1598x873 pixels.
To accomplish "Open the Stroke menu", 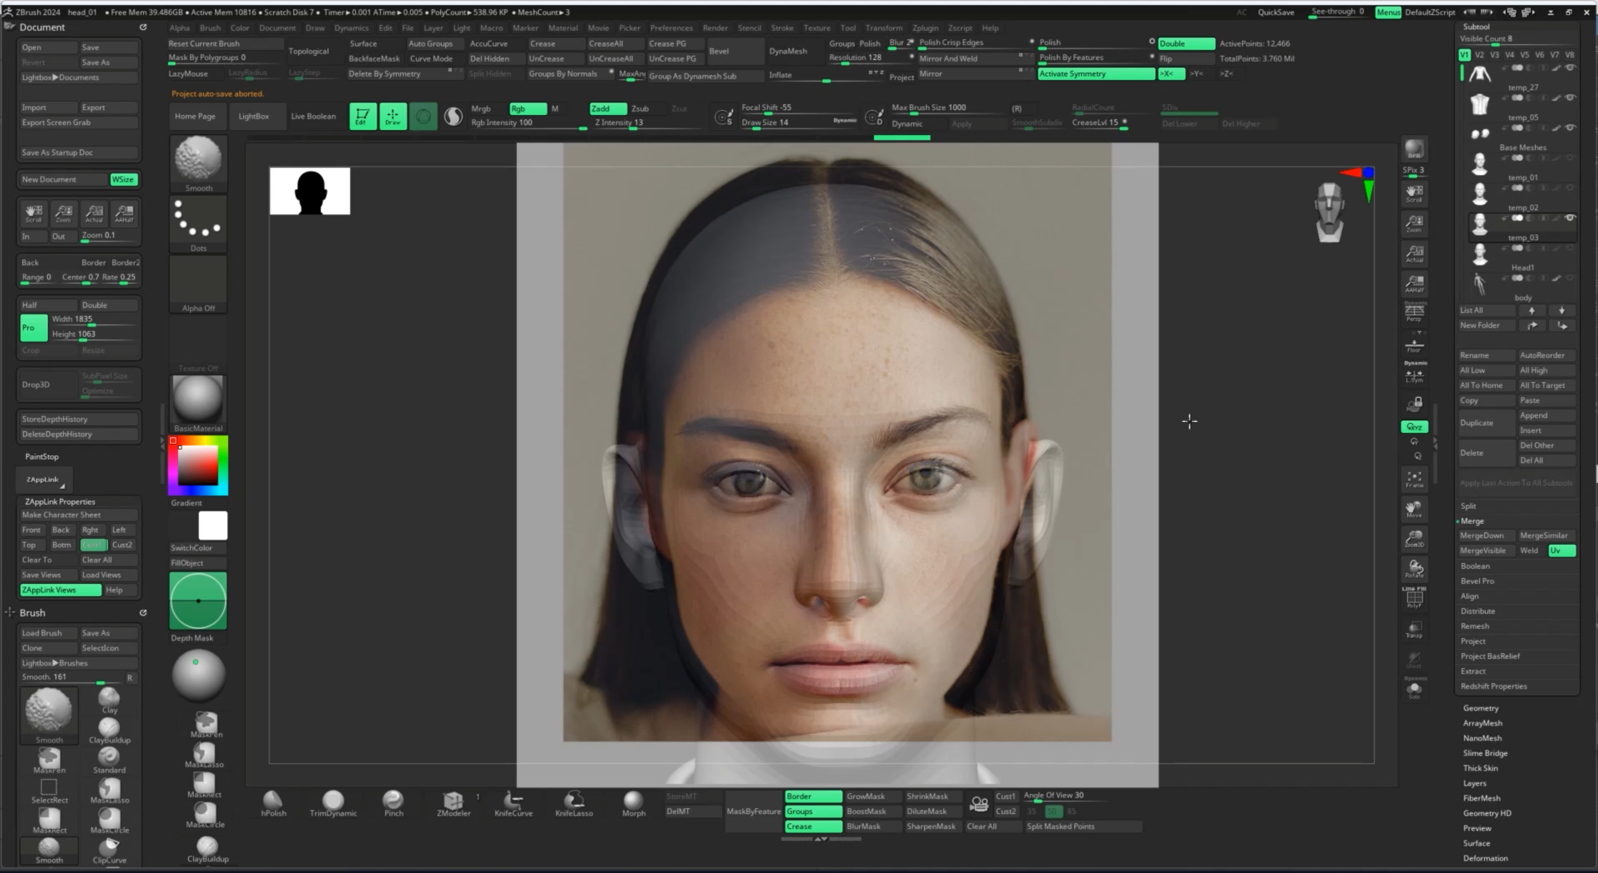I will (782, 28).
